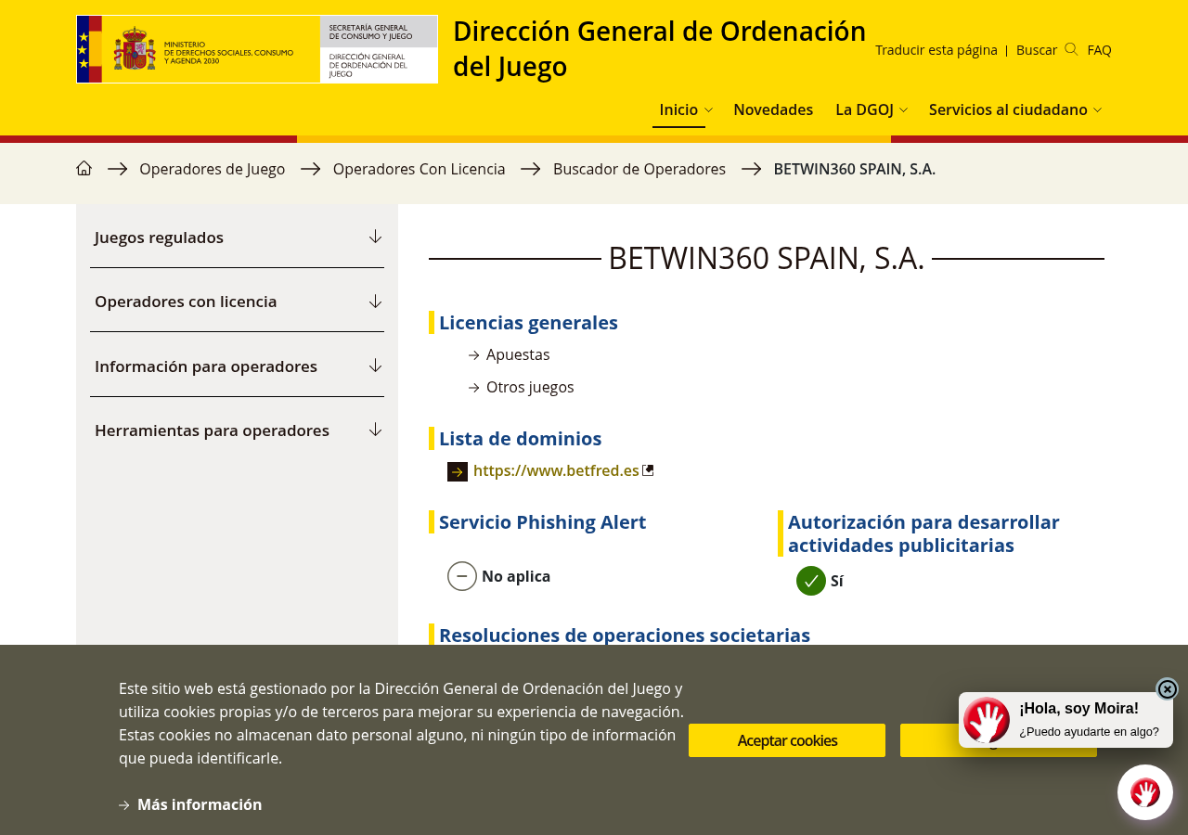Click the Apuestas license entry

point(518,354)
